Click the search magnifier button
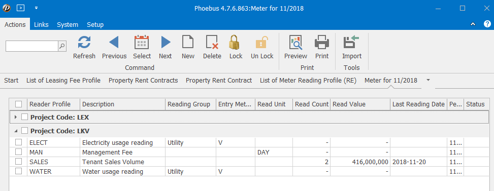Screen dimensions: 494x191 coord(62,46)
